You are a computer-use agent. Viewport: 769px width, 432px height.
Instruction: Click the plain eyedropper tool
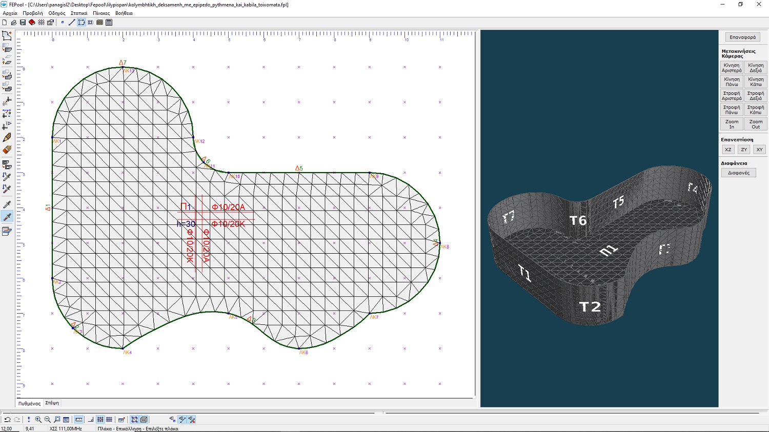coord(7,204)
